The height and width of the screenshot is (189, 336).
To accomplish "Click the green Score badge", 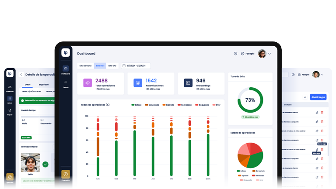I will coord(26,137).
